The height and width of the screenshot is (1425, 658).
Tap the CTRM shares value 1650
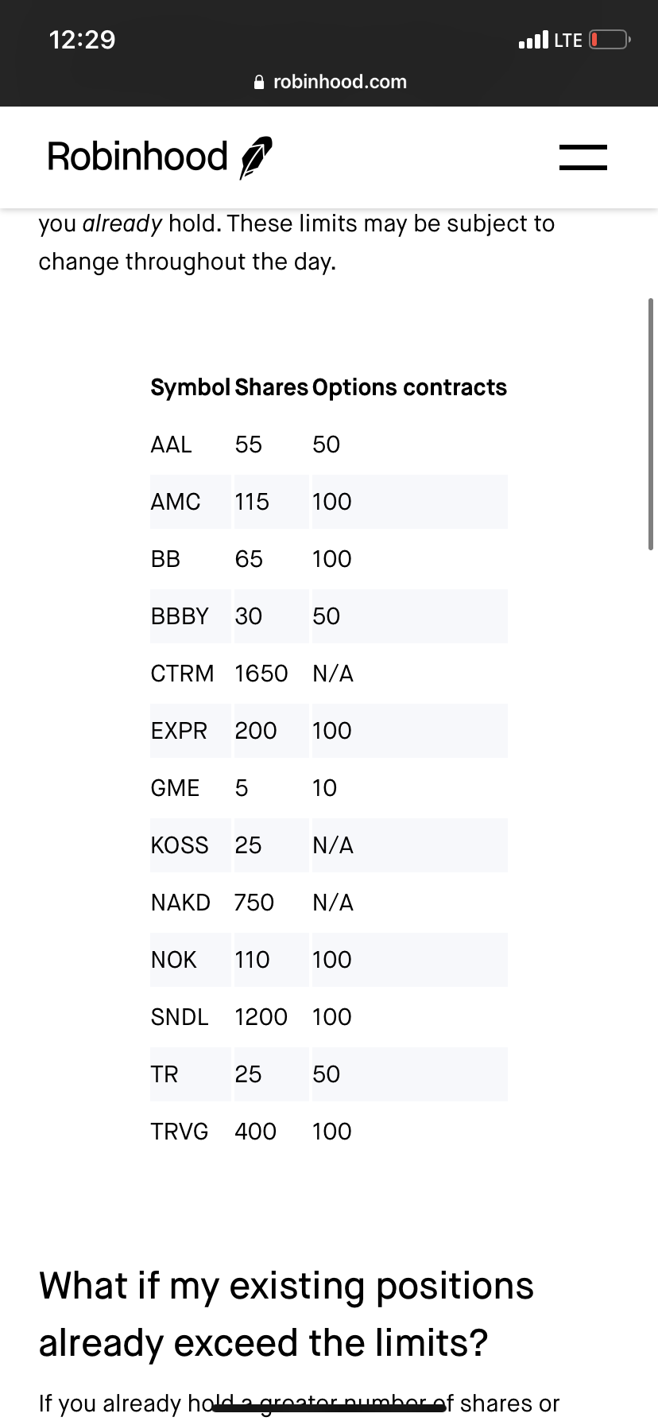pos(261,674)
